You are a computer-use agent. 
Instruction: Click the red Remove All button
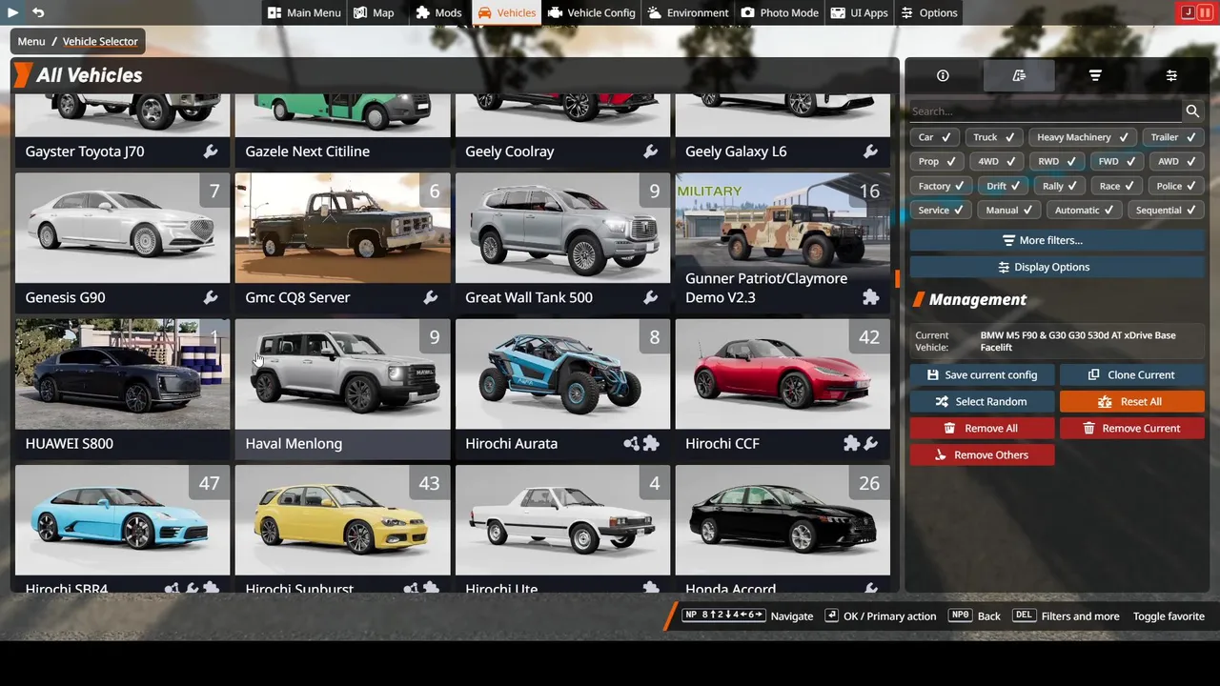[x=982, y=429]
